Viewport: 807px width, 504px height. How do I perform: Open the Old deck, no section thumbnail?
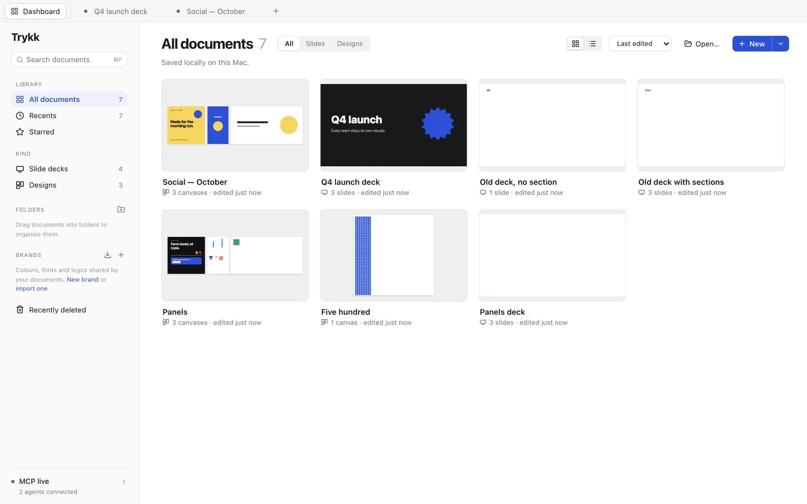coord(552,125)
